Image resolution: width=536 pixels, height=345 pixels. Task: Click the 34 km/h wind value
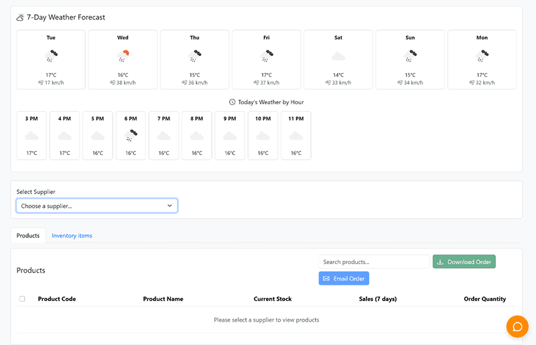[x=413, y=83]
